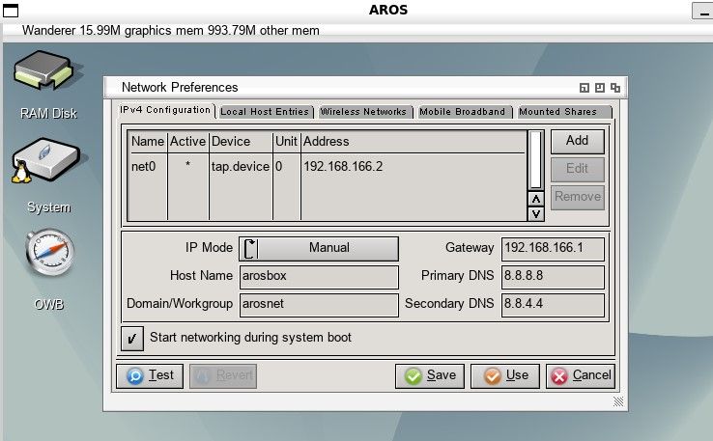Click the Test button
The width and height of the screenshot is (713, 441).
pyautogui.click(x=150, y=376)
